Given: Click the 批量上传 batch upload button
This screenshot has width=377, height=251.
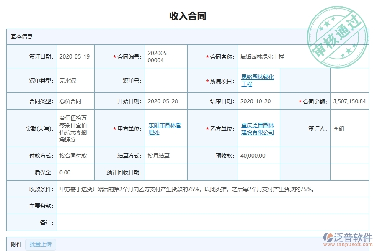Looking at the screenshot, I should point(41,245).
